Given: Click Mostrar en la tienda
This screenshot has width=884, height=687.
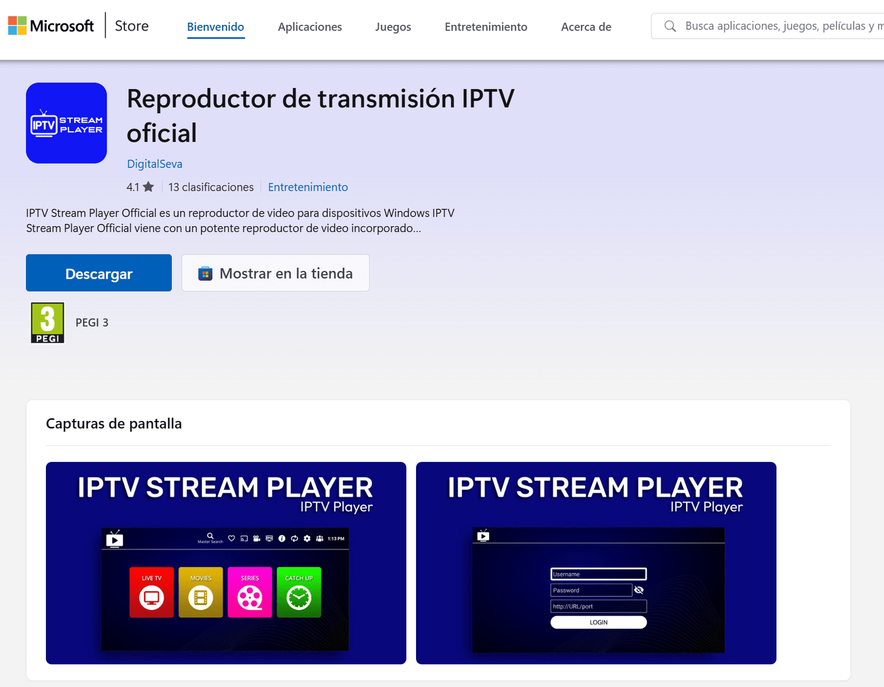Looking at the screenshot, I should [275, 273].
